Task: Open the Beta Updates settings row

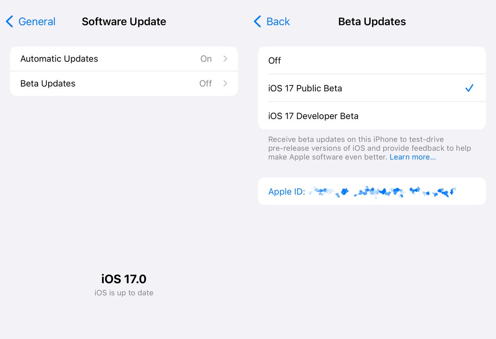Action: tap(48, 84)
